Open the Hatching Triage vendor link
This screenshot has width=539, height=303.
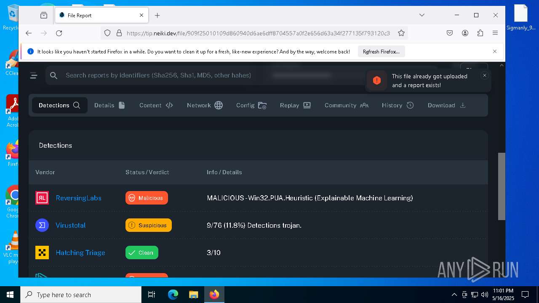[80, 252]
